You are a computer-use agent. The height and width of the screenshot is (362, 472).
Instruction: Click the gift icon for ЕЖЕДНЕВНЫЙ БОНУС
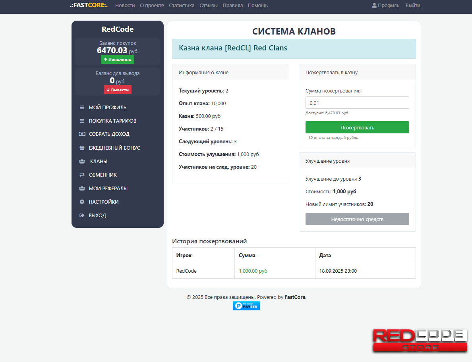coord(82,148)
